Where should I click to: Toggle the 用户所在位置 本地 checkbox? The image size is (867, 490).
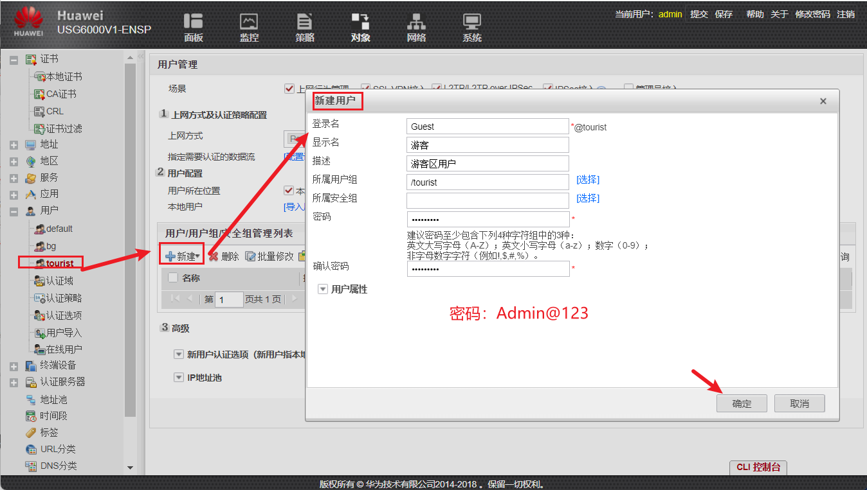[x=289, y=191]
